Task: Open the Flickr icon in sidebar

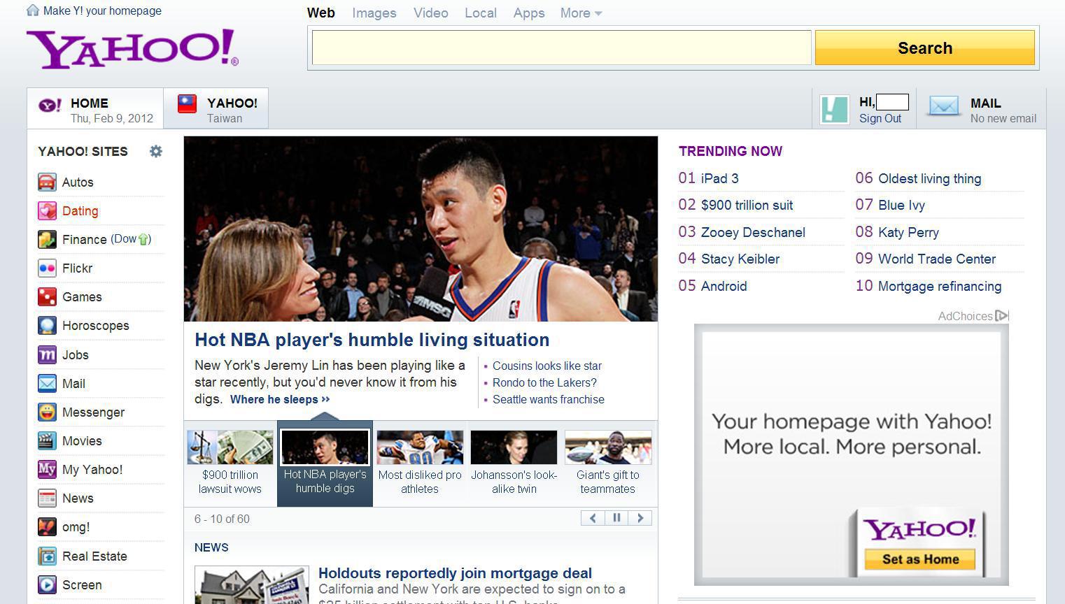Action: 47,268
